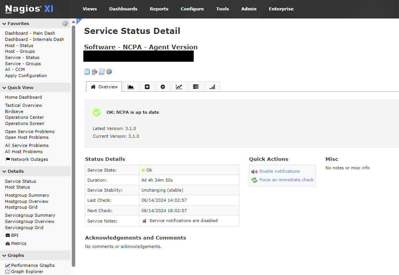Open the server rows tab icon

coord(196,87)
